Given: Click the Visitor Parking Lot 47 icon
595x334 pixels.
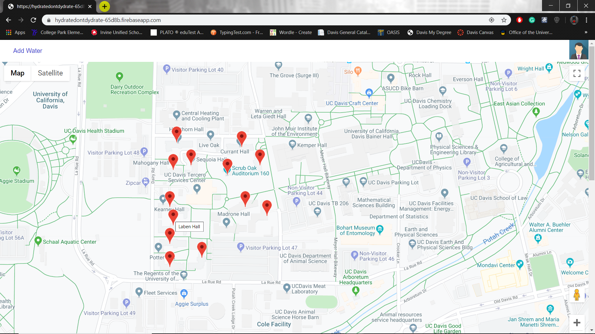Looking at the screenshot, I should click(240, 247).
